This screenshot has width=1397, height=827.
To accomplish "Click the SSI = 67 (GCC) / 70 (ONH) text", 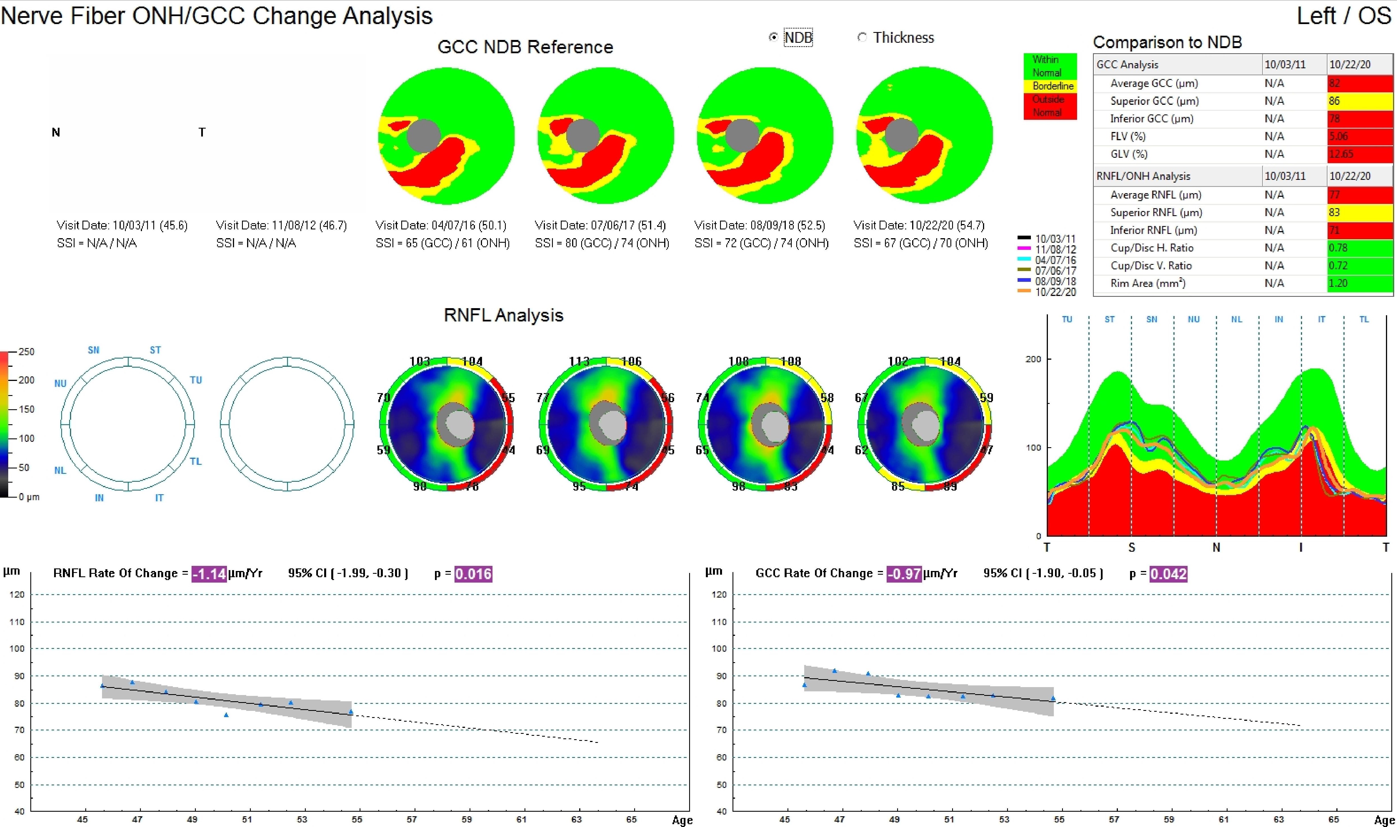I will (921, 244).
